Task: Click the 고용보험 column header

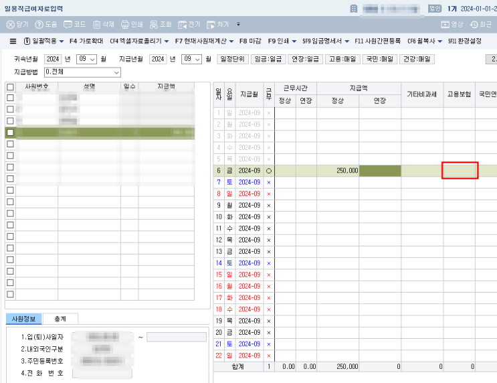Action: coord(459,94)
